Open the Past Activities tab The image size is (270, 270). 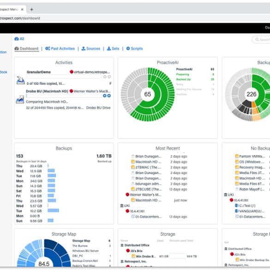60,49
